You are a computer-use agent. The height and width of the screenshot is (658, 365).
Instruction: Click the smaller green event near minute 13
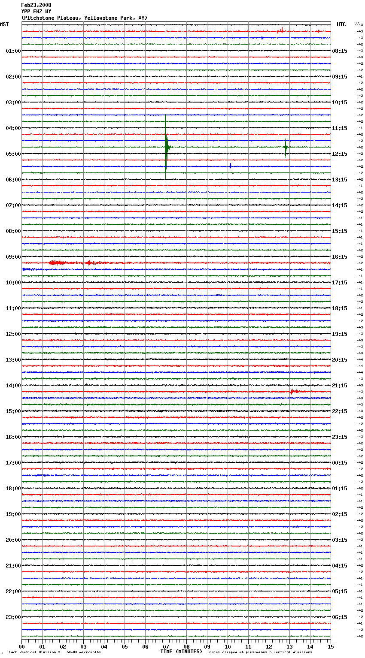[x=286, y=148]
